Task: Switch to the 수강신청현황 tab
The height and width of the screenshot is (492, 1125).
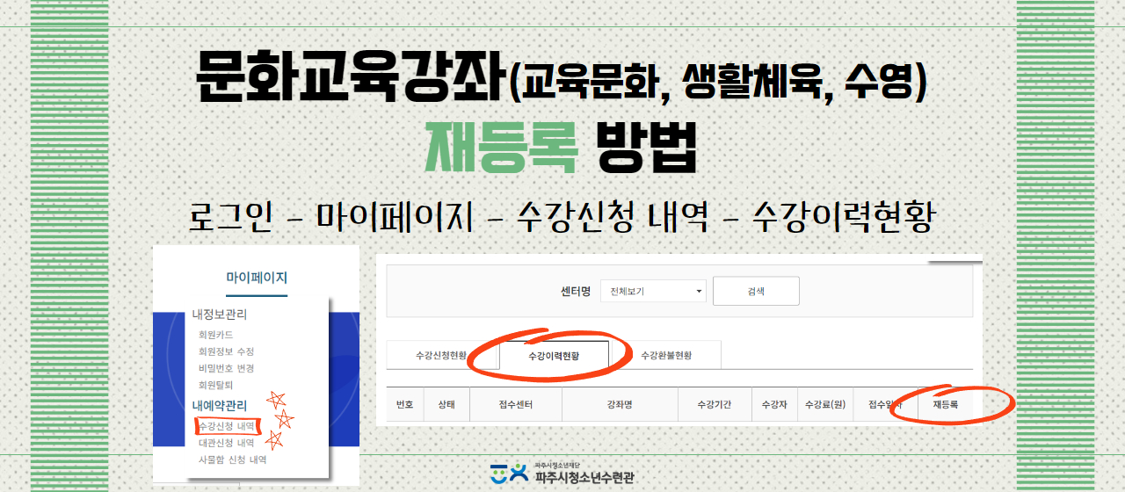Action: pyautogui.click(x=441, y=356)
